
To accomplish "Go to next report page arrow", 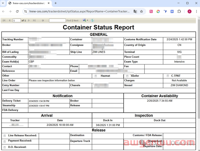I will pyautogui.click(x=29, y=20).
